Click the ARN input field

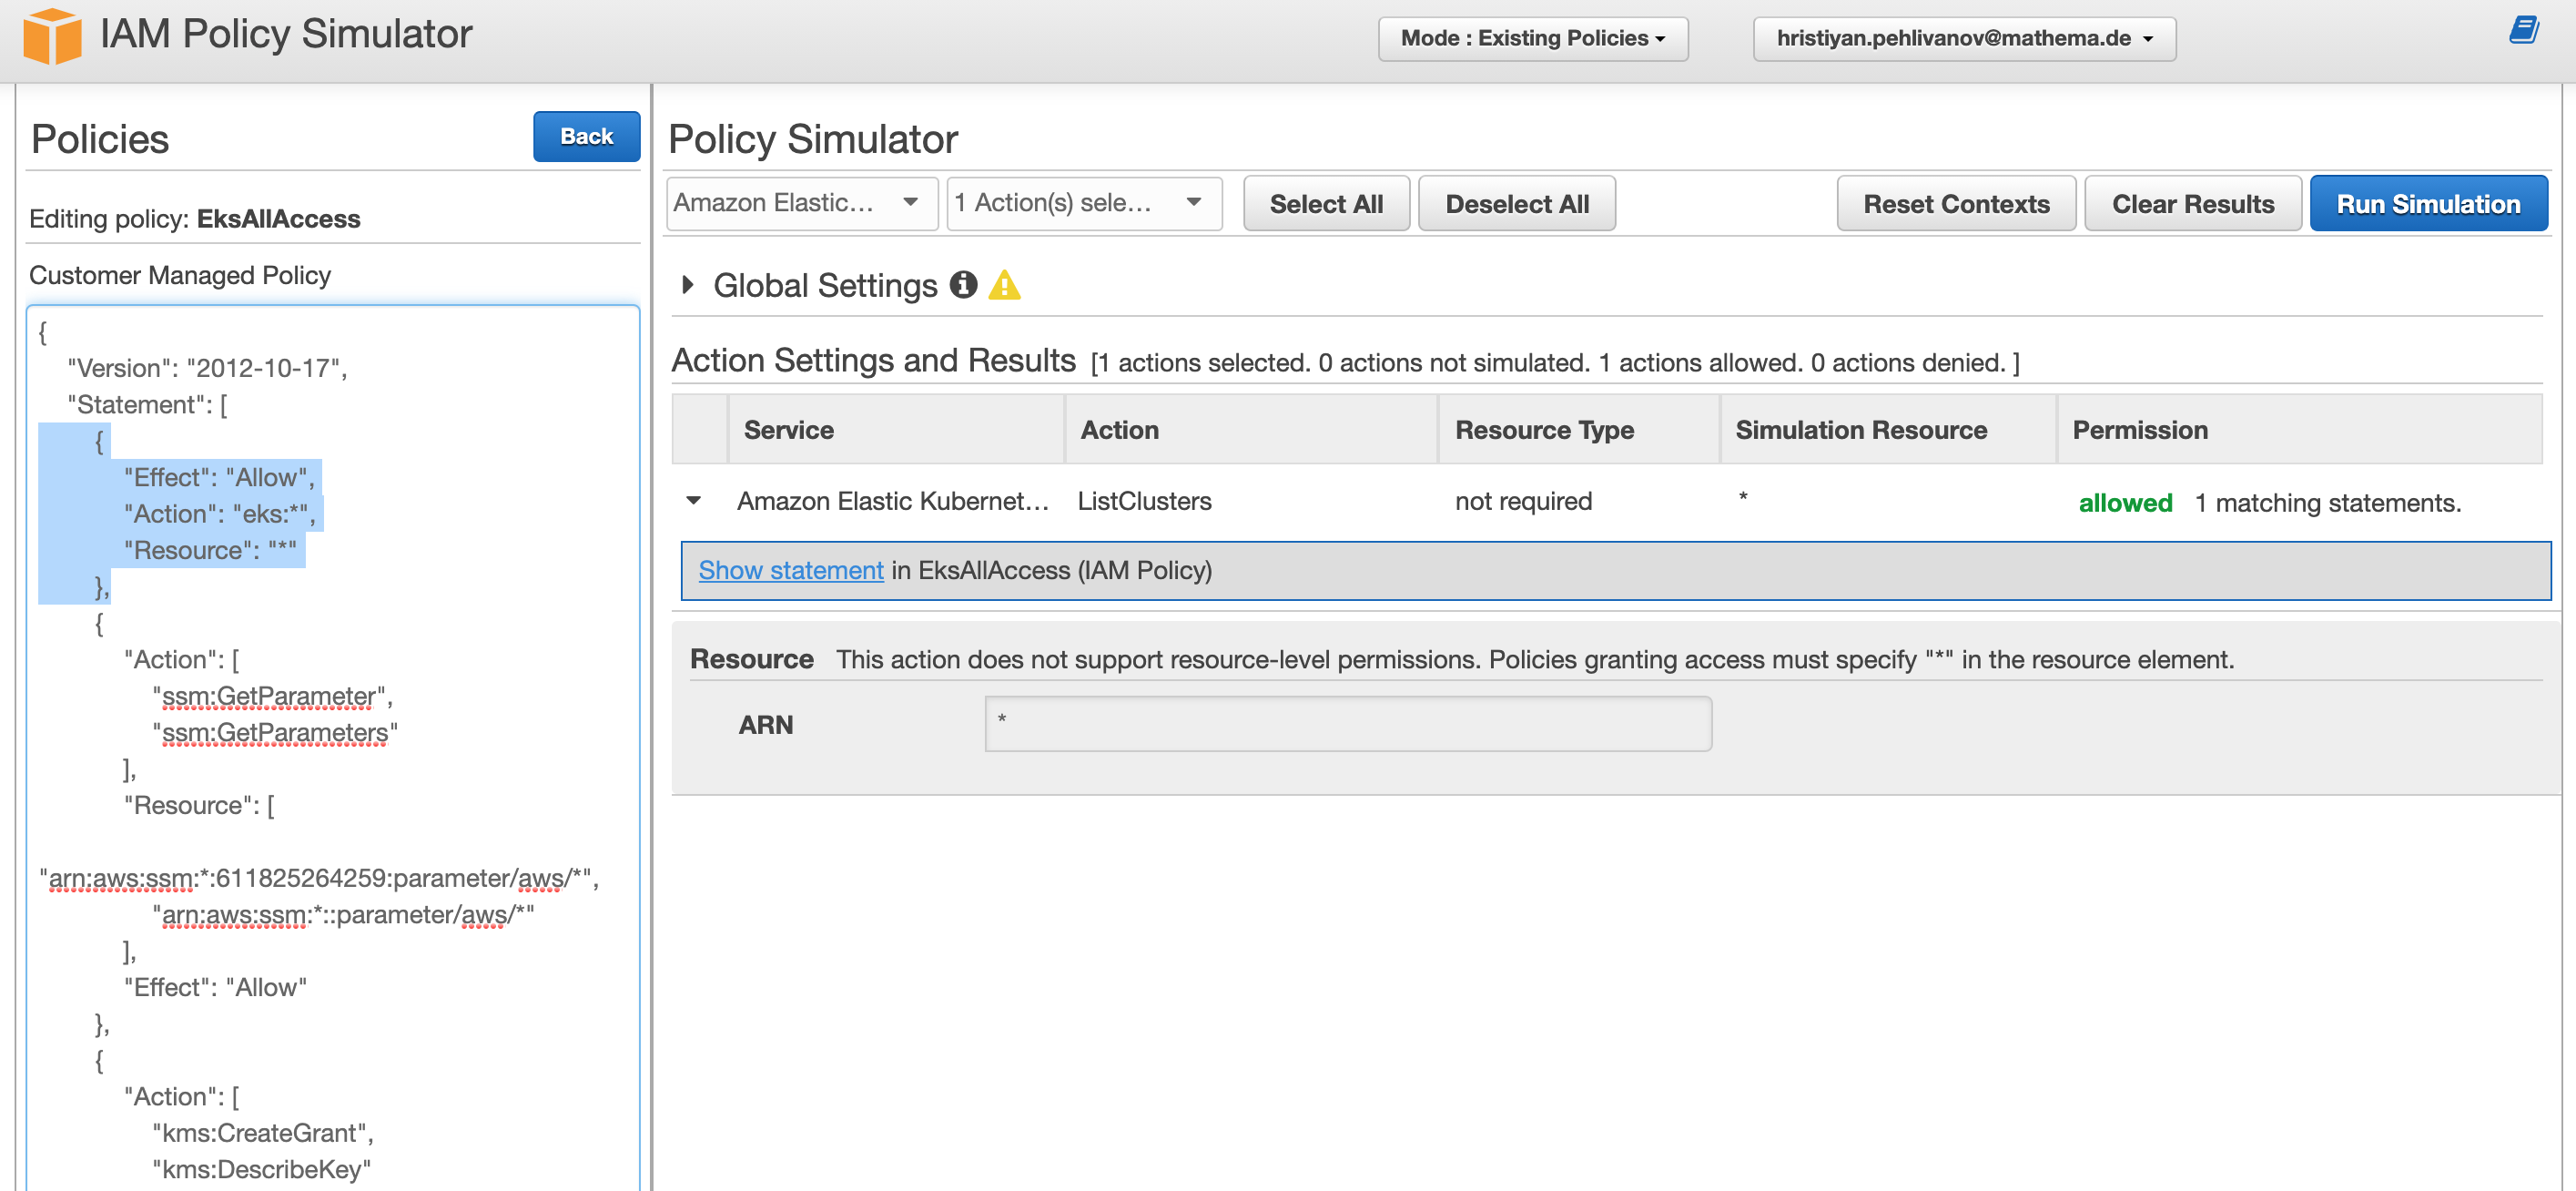(x=1347, y=724)
